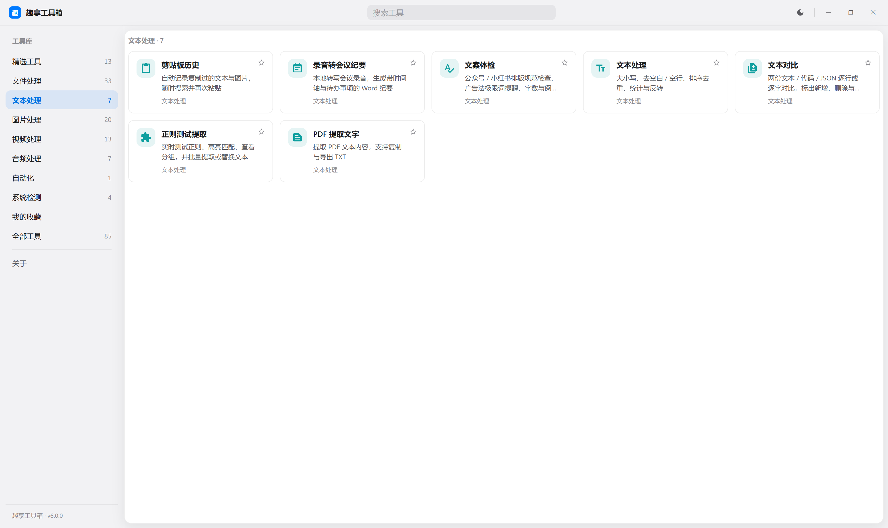Star the 正则测试提取 tool
Viewport: 888px width, 528px height.
tap(261, 132)
